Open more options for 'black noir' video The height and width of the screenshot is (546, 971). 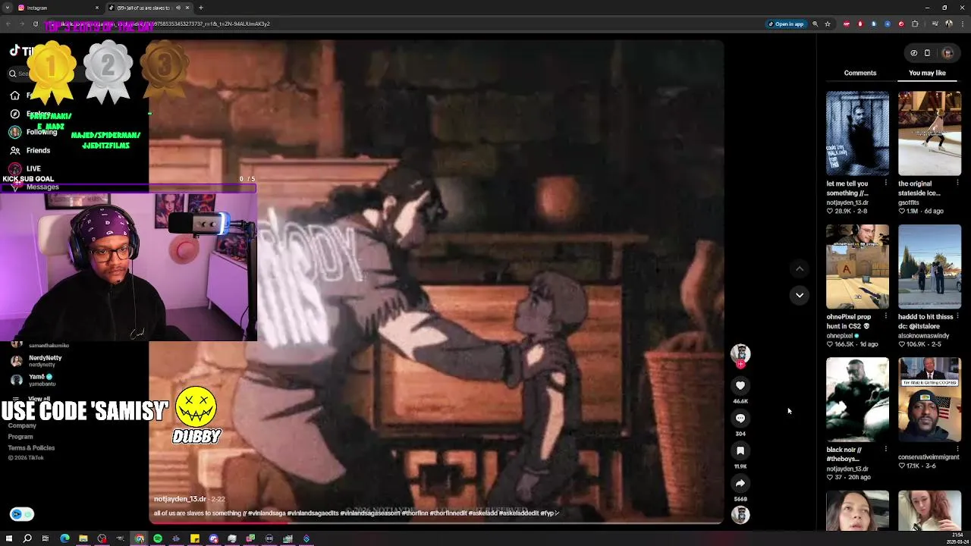point(886,449)
